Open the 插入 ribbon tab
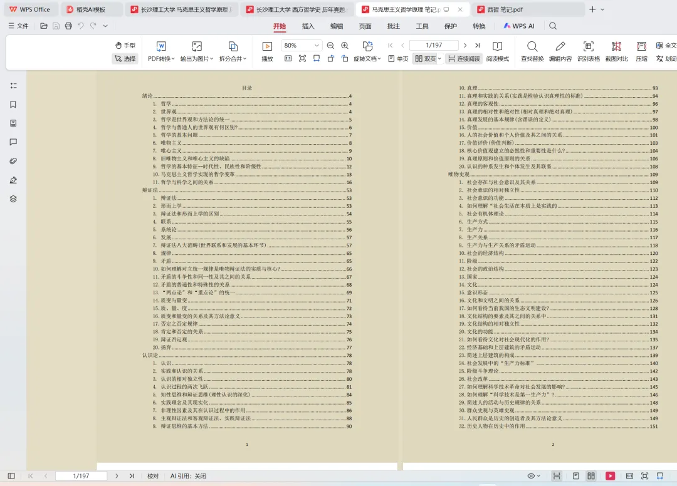The width and height of the screenshot is (677, 486). [x=308, y=26]
